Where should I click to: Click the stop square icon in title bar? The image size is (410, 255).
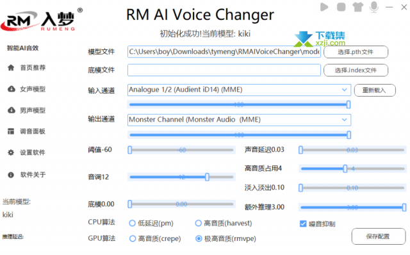point(341,7)
